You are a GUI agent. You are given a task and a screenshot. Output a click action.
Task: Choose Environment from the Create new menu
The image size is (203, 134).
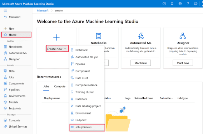click(87, 113)
